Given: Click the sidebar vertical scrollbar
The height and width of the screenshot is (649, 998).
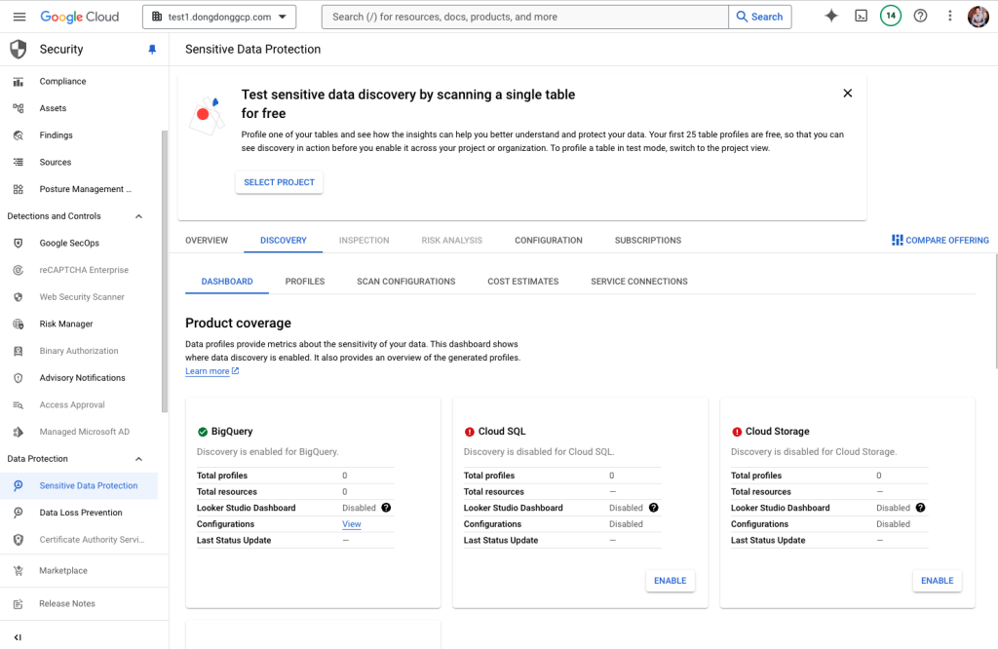Looking at the screenshot, I should point(165,272).
